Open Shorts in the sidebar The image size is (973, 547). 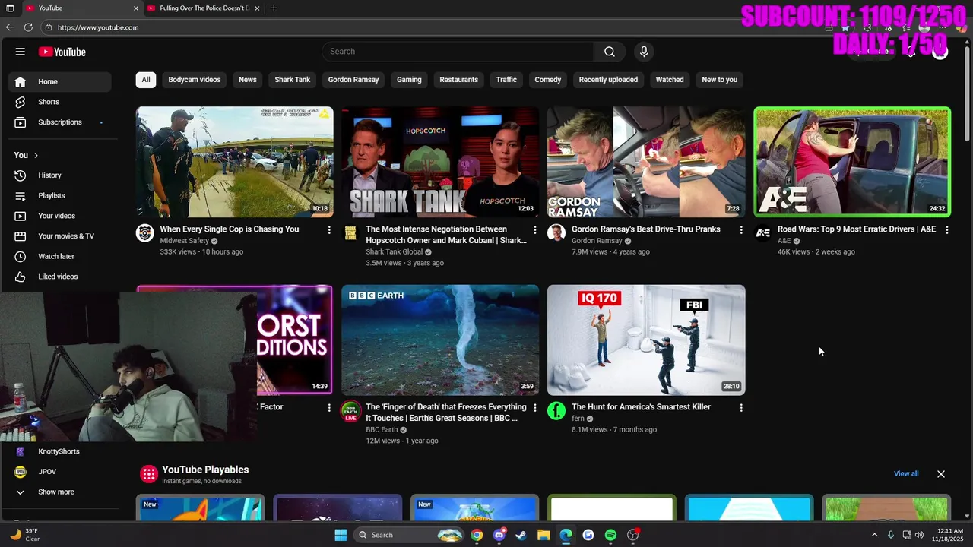pyautogui.click(x=60, y=102)
